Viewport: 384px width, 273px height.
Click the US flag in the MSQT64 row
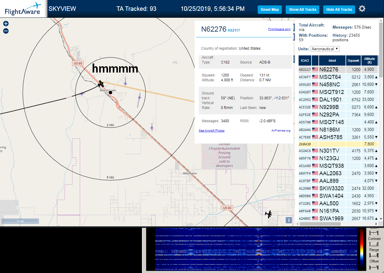click(x=315, y=77)
